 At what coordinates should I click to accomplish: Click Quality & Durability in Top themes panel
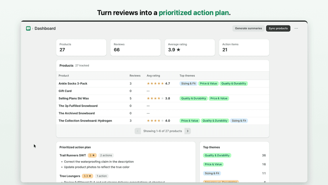217,156
